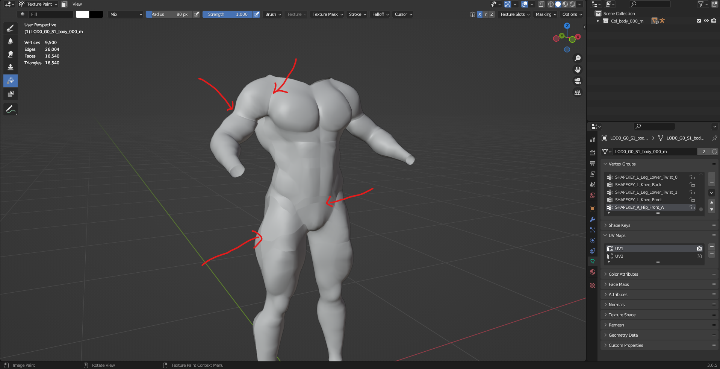This screenshot has width=720, height=369.
Task: Move vertex group up in list
Action: coord(712,202)
